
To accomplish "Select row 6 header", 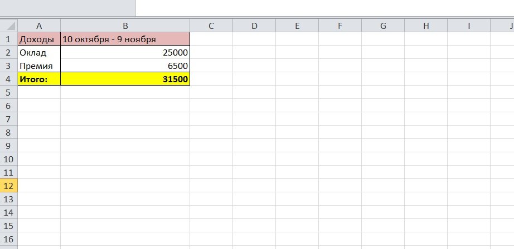I will pos(8,106).
